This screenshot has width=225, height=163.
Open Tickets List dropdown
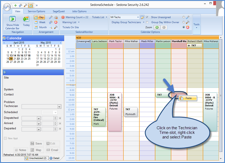click(x=100, y=17)
